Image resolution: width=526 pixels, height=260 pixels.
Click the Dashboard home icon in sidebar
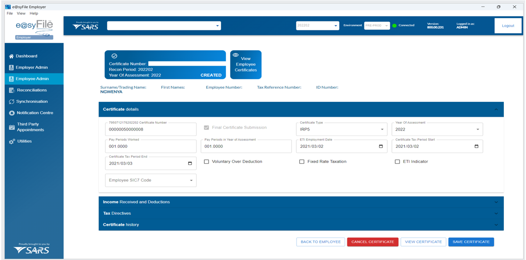[x=11, y=56]
